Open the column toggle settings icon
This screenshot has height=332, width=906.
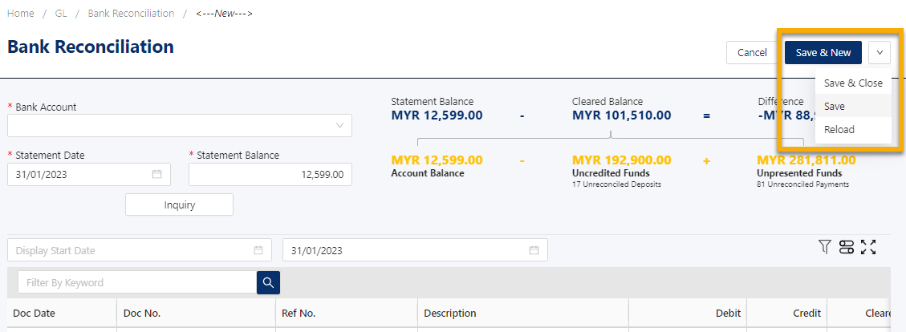(847, 247)
